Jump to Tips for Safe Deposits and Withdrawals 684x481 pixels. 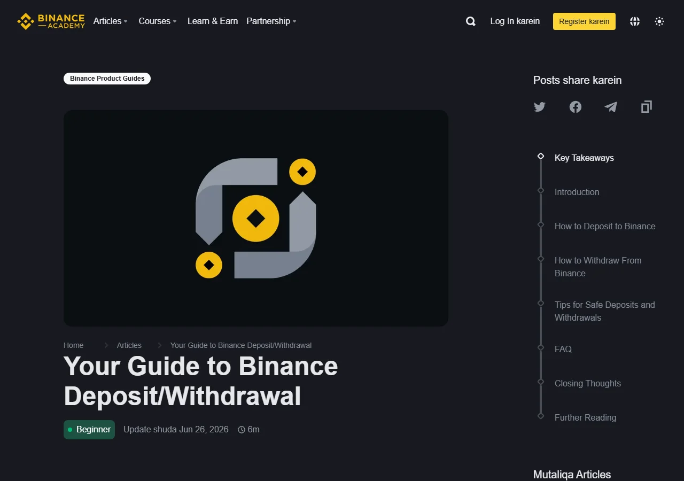[604, 311]
